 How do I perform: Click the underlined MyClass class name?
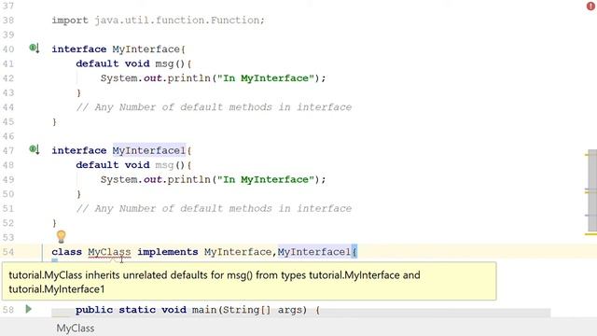coord(109,252)
